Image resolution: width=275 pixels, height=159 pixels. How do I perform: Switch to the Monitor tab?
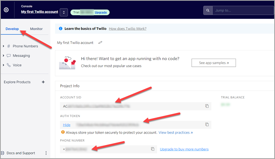tap(36, 29)
